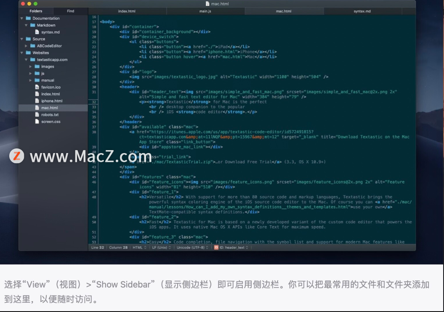This screenshot has width=444, height=312.
Task: Click the Documentation folder icon
Action: click(x=28, y=18)
